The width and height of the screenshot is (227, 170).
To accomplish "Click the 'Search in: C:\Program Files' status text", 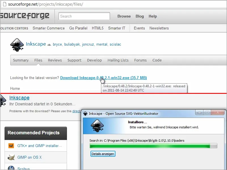I will (137, 141).
